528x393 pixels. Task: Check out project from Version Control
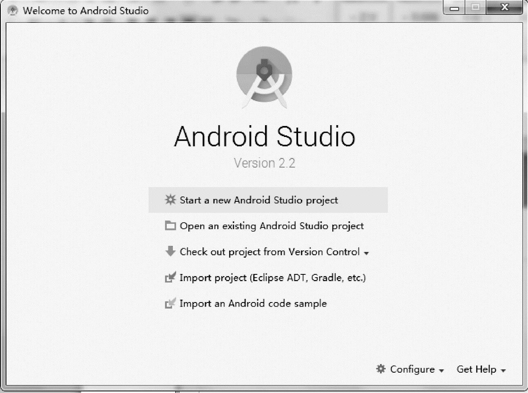[268, 252]
